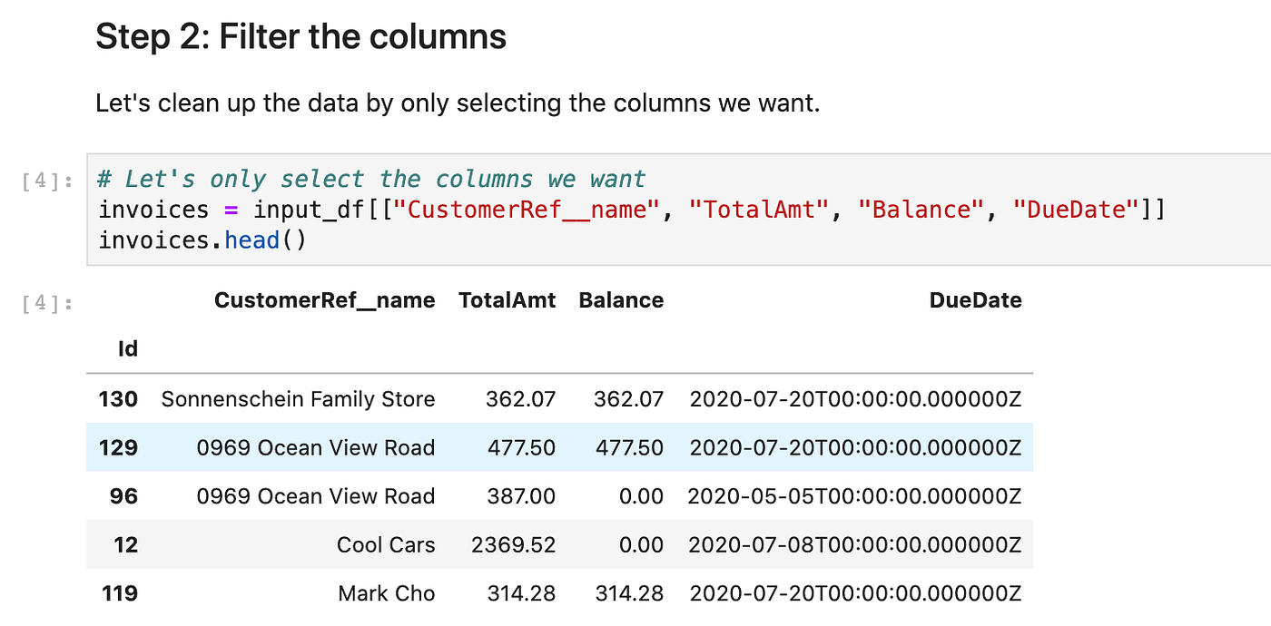The image size is (1271, 626).
Task: Click the Mark Cho customer name cell
Action: pos(387,593)
